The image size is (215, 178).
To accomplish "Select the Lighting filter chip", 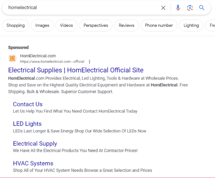I will click(x=191, y=25).
